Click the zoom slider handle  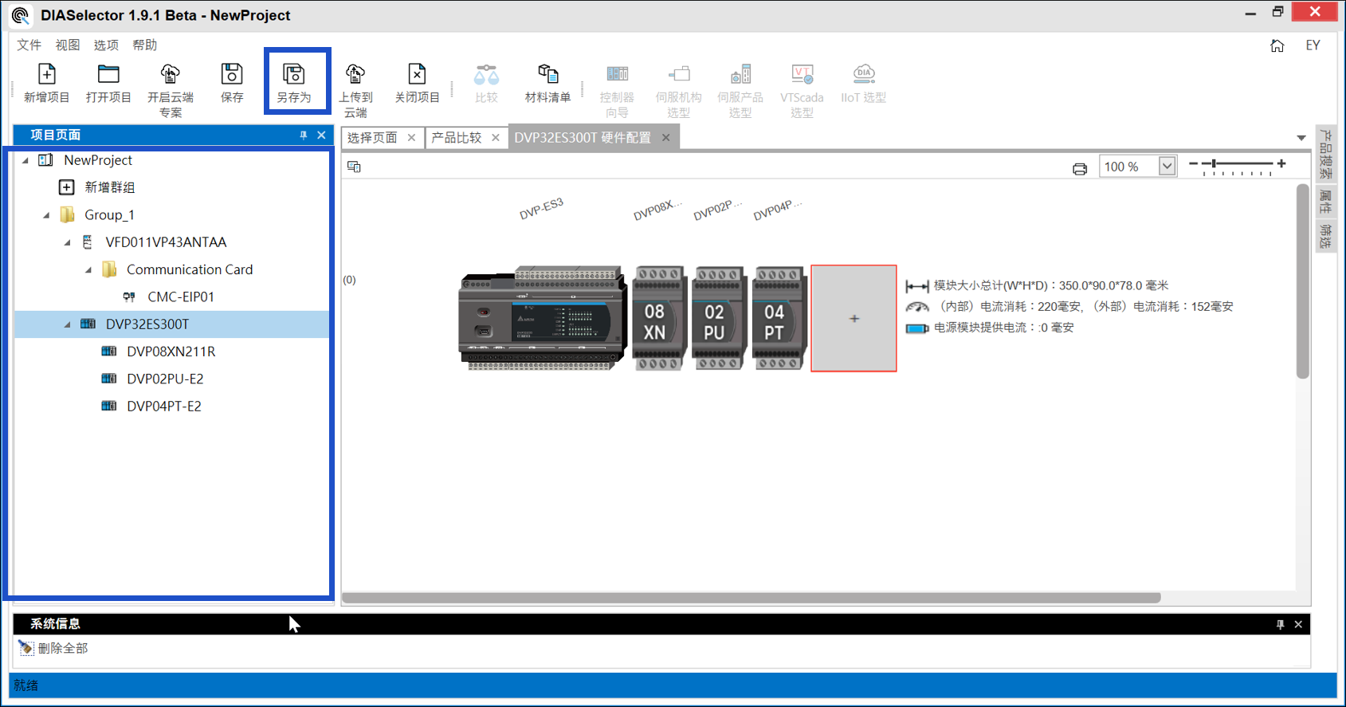[x=1214, y=164]
